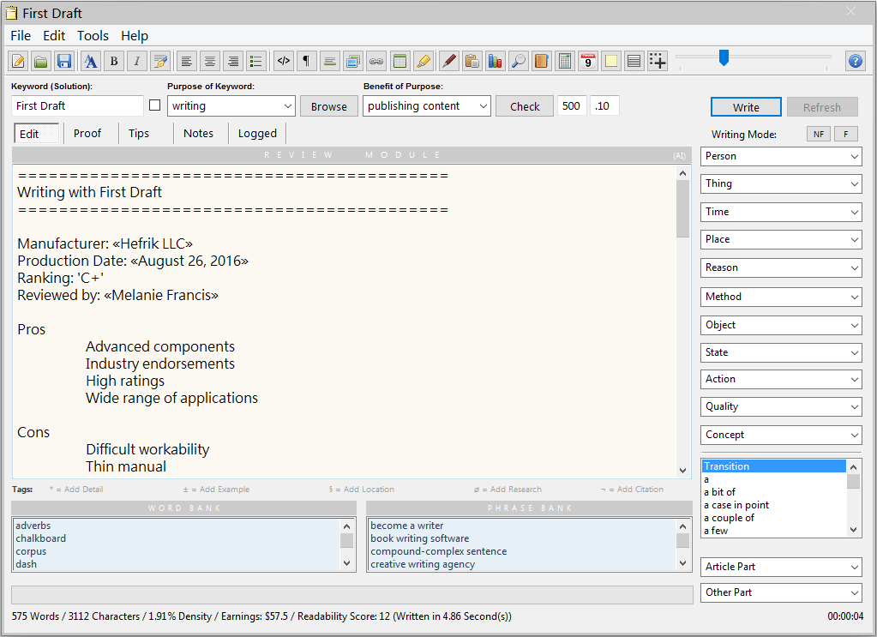877x637 pixels.
Task: Center-align the text
Action: [x=210, y=61]
